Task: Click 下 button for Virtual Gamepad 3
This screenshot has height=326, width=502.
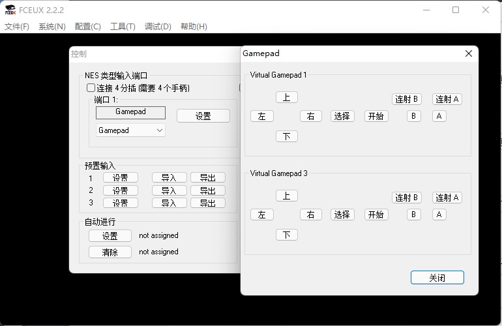Action: pos(287,235)
